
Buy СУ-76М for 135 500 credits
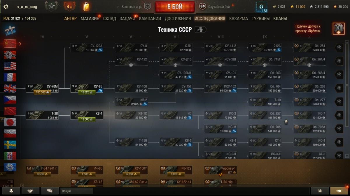point(42,92)
